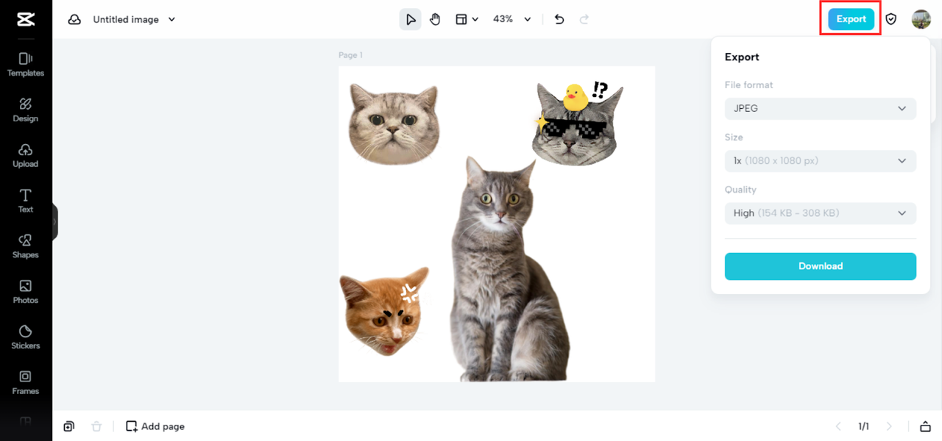Open the Templates panel

[x=26, y=64]
